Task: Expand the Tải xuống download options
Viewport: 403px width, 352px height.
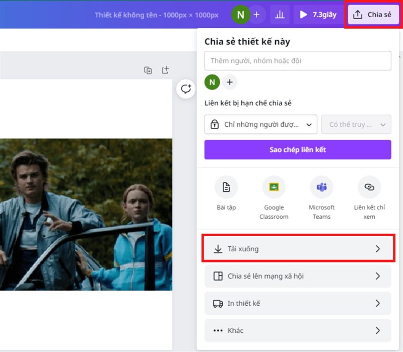Action: tap(298, 248)
